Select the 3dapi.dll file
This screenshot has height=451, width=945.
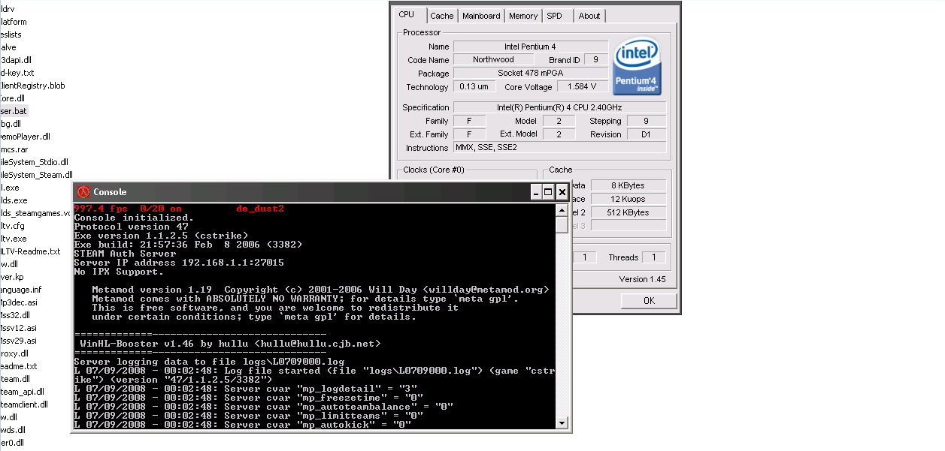(x=16, y=60)
